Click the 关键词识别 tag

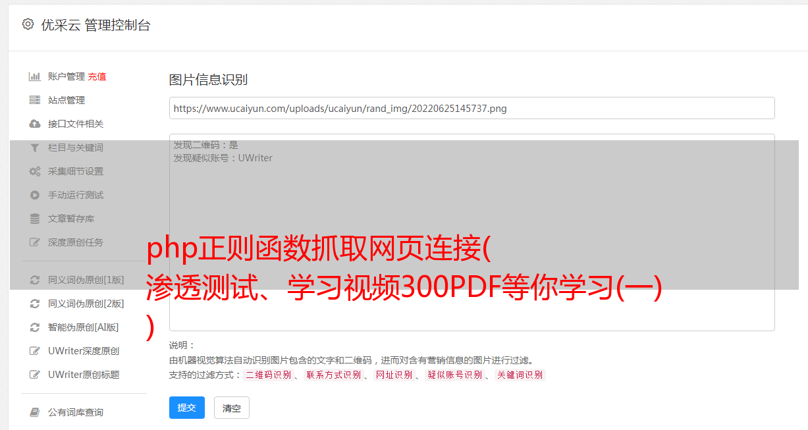520,375
